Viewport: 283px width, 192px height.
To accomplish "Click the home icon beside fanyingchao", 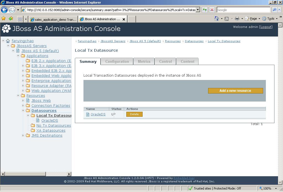I will [8, 41].
